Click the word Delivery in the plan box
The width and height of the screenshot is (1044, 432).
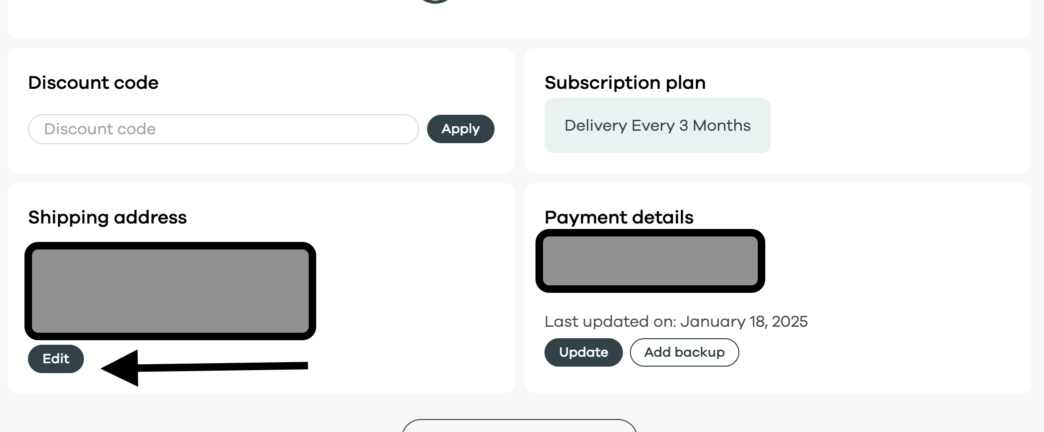coord(594,126)
